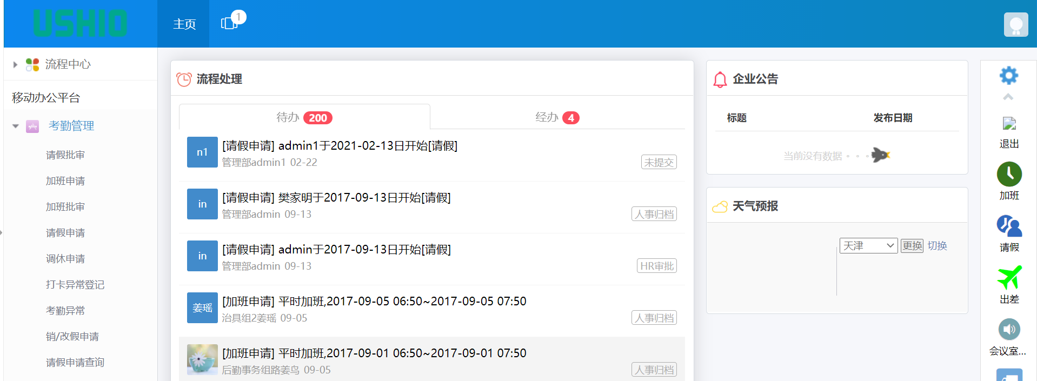Open the 会议室 speaker icon shortcut
The width and height of the screenshot is (1037, 381).
[1009, 329]
